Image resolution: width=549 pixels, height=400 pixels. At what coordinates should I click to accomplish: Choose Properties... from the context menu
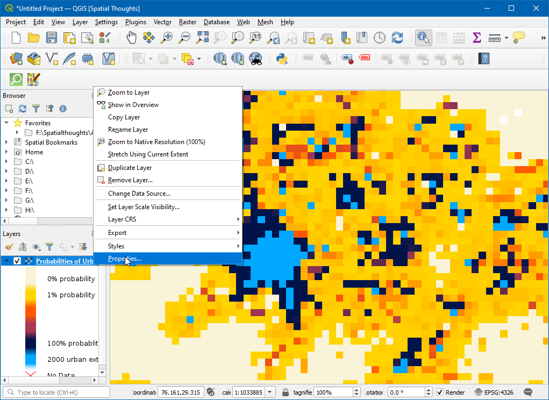click(125, 259)
